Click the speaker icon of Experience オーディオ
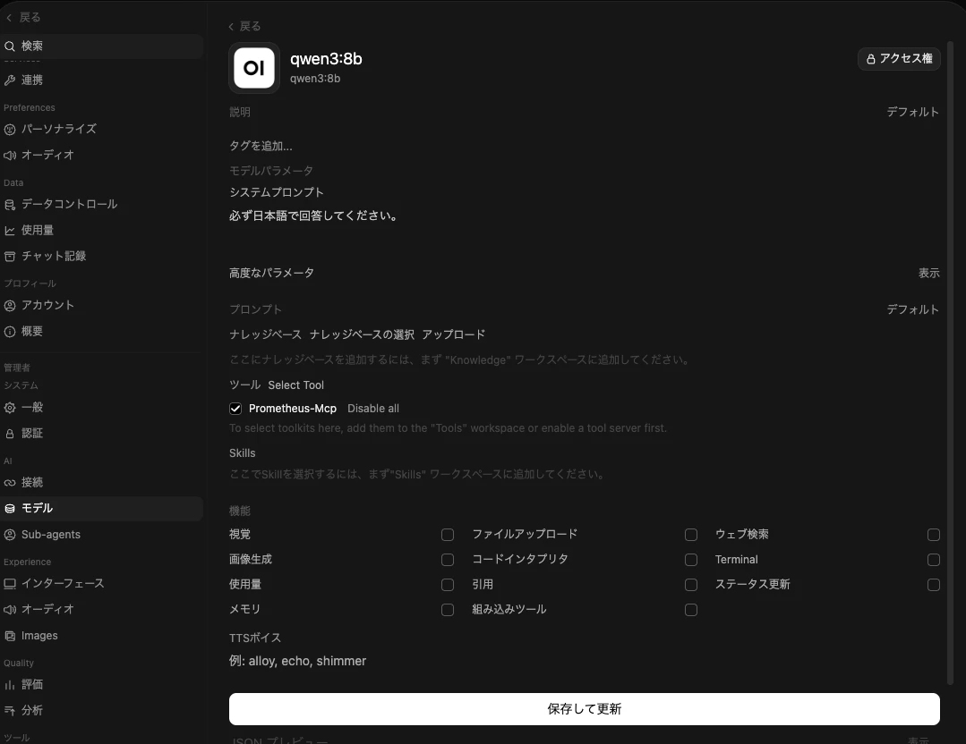 point(10,609)
